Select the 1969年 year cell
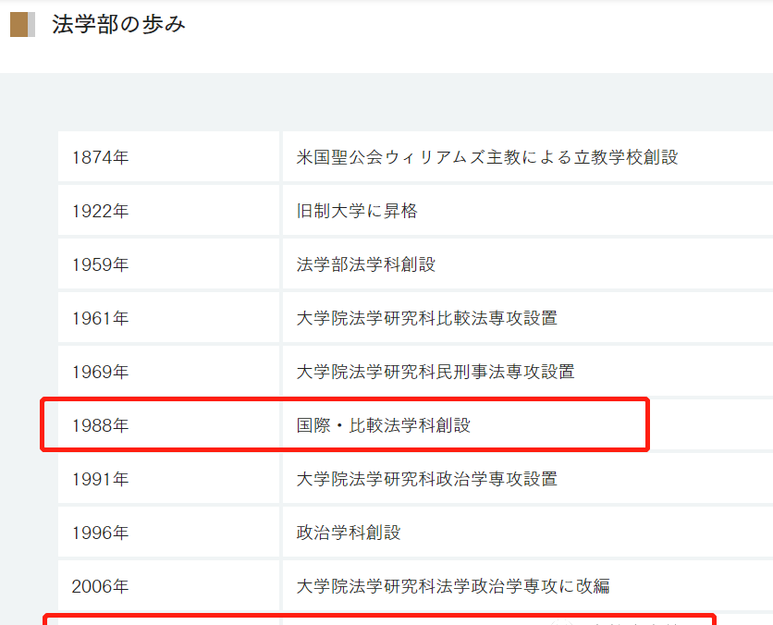773x625 pixels. (168, 371)
